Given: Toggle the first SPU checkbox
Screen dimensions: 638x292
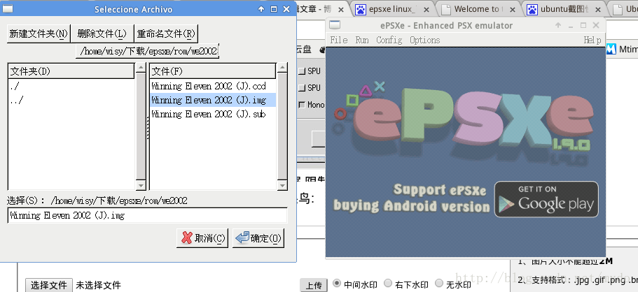Looking at the screenshot, I should (302, 71).
